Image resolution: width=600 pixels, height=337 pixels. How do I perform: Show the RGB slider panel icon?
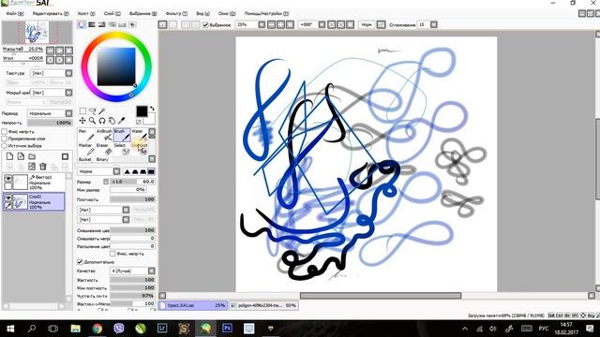point(92,24)
